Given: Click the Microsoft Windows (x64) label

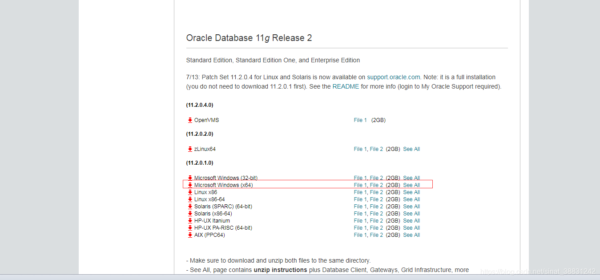Looking at the screenshot, I should [224, 185].
